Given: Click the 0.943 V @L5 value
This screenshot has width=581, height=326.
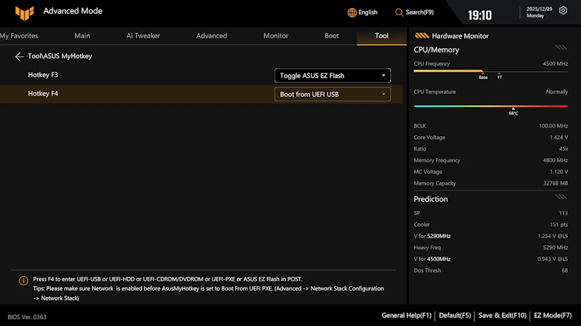Looking at the screenshot, I should [x=553, y=259].
